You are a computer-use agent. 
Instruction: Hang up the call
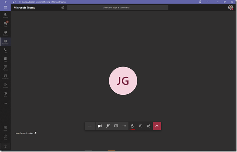coord(157,126)
